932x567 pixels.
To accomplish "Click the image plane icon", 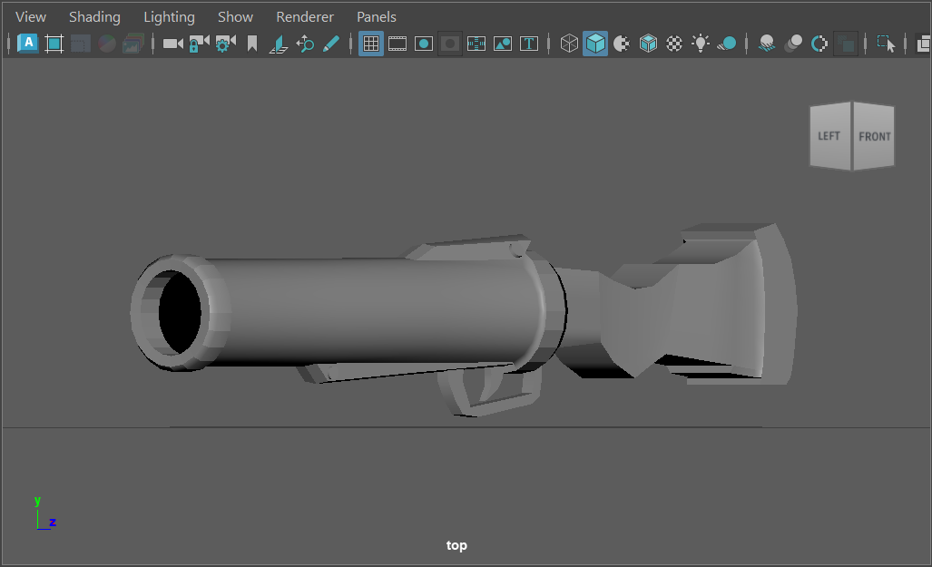I will (279, 44).
